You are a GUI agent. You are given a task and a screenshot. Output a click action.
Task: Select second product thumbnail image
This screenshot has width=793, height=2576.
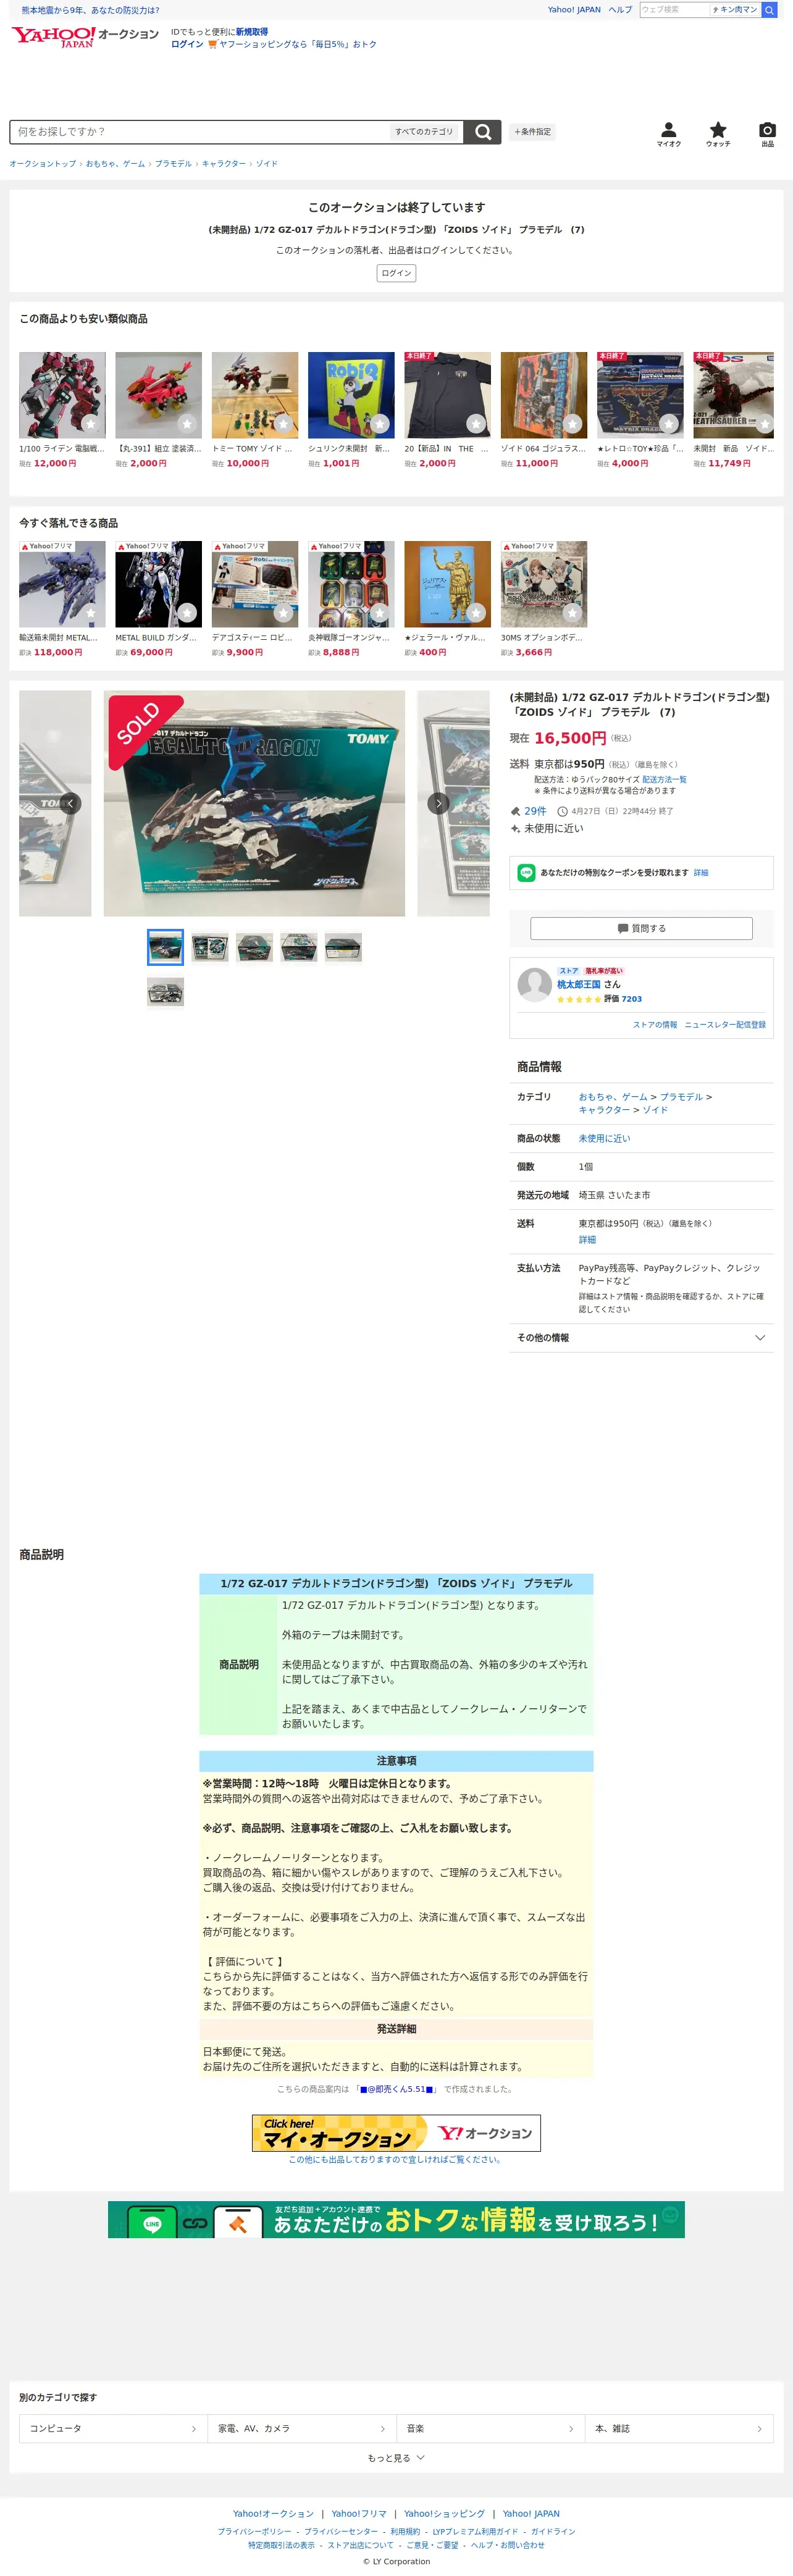[x=210, y=947]
